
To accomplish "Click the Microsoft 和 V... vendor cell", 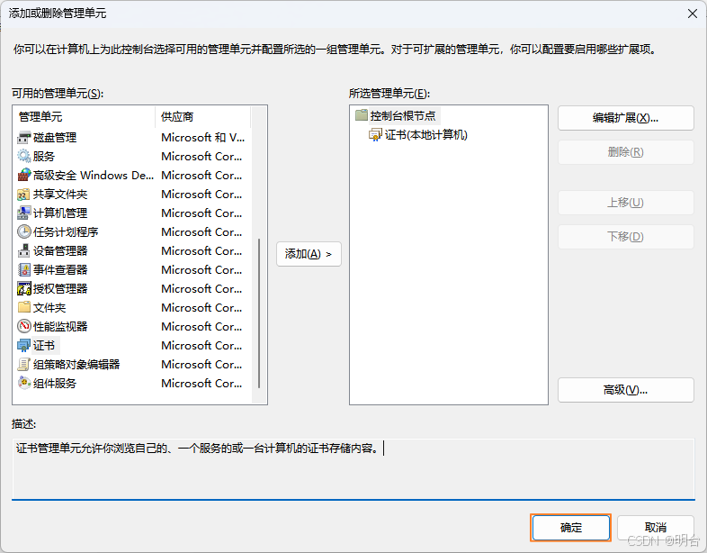I will pos(203,138).
